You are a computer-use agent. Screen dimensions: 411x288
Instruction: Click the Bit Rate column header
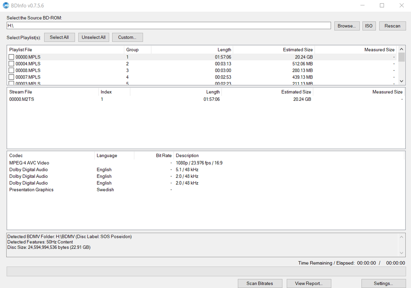coord(154,156)
